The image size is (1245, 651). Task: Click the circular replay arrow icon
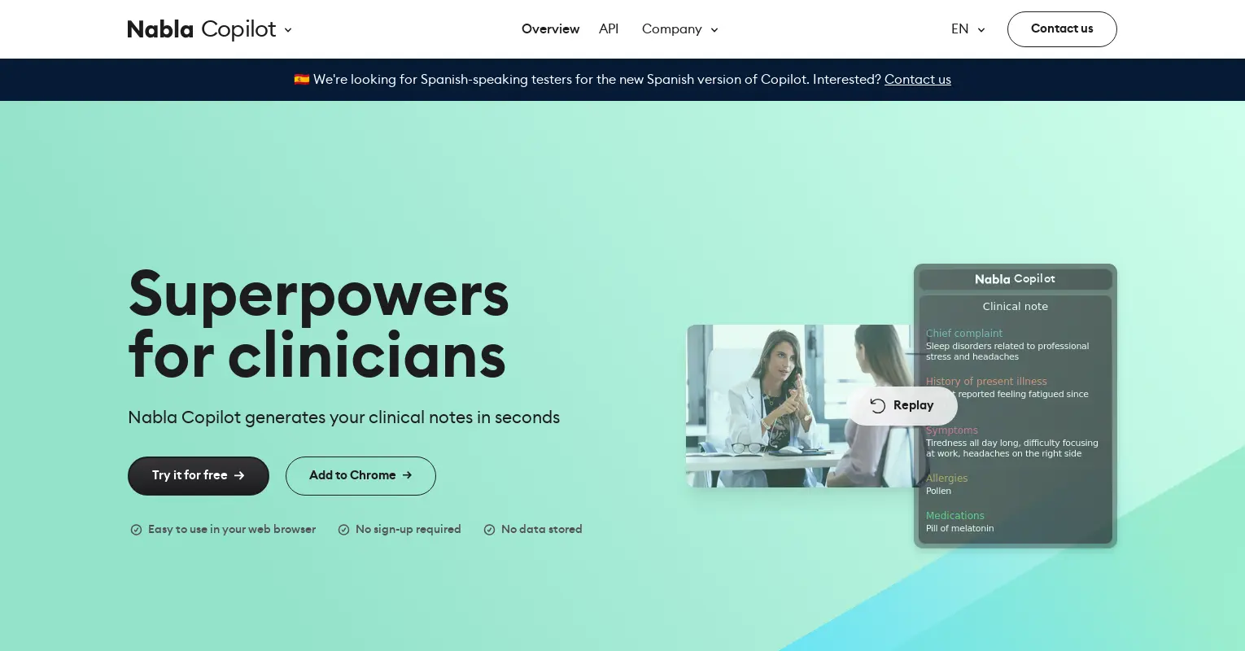(878, 406)
